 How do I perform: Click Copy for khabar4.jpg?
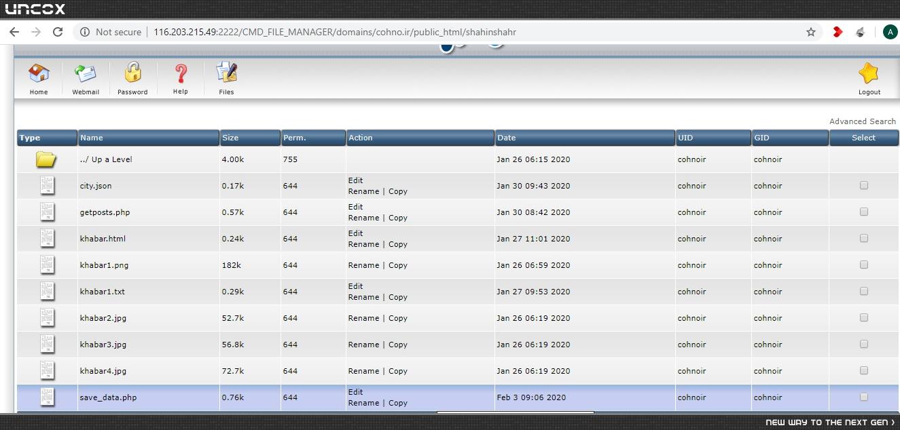coord(398,371)
